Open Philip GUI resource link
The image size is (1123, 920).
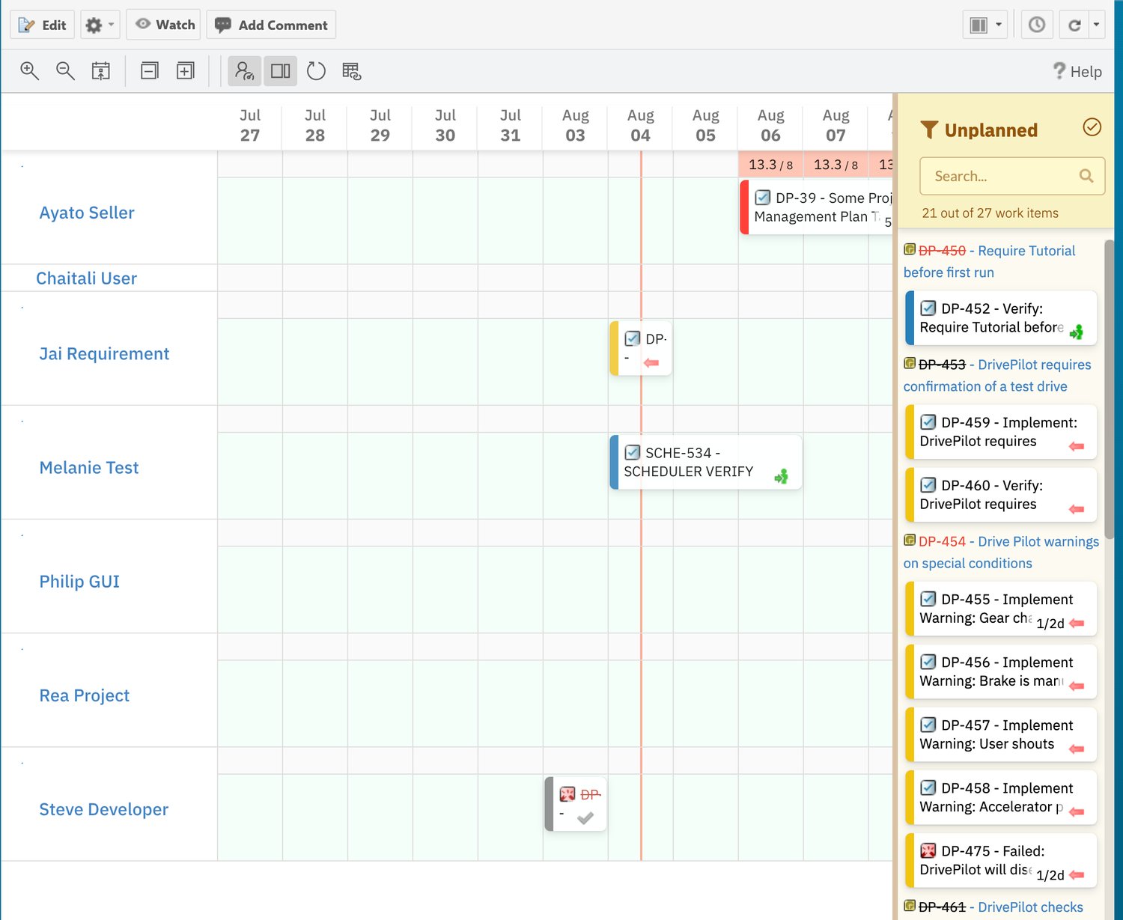pyautogui.click(x=79, y=582)
